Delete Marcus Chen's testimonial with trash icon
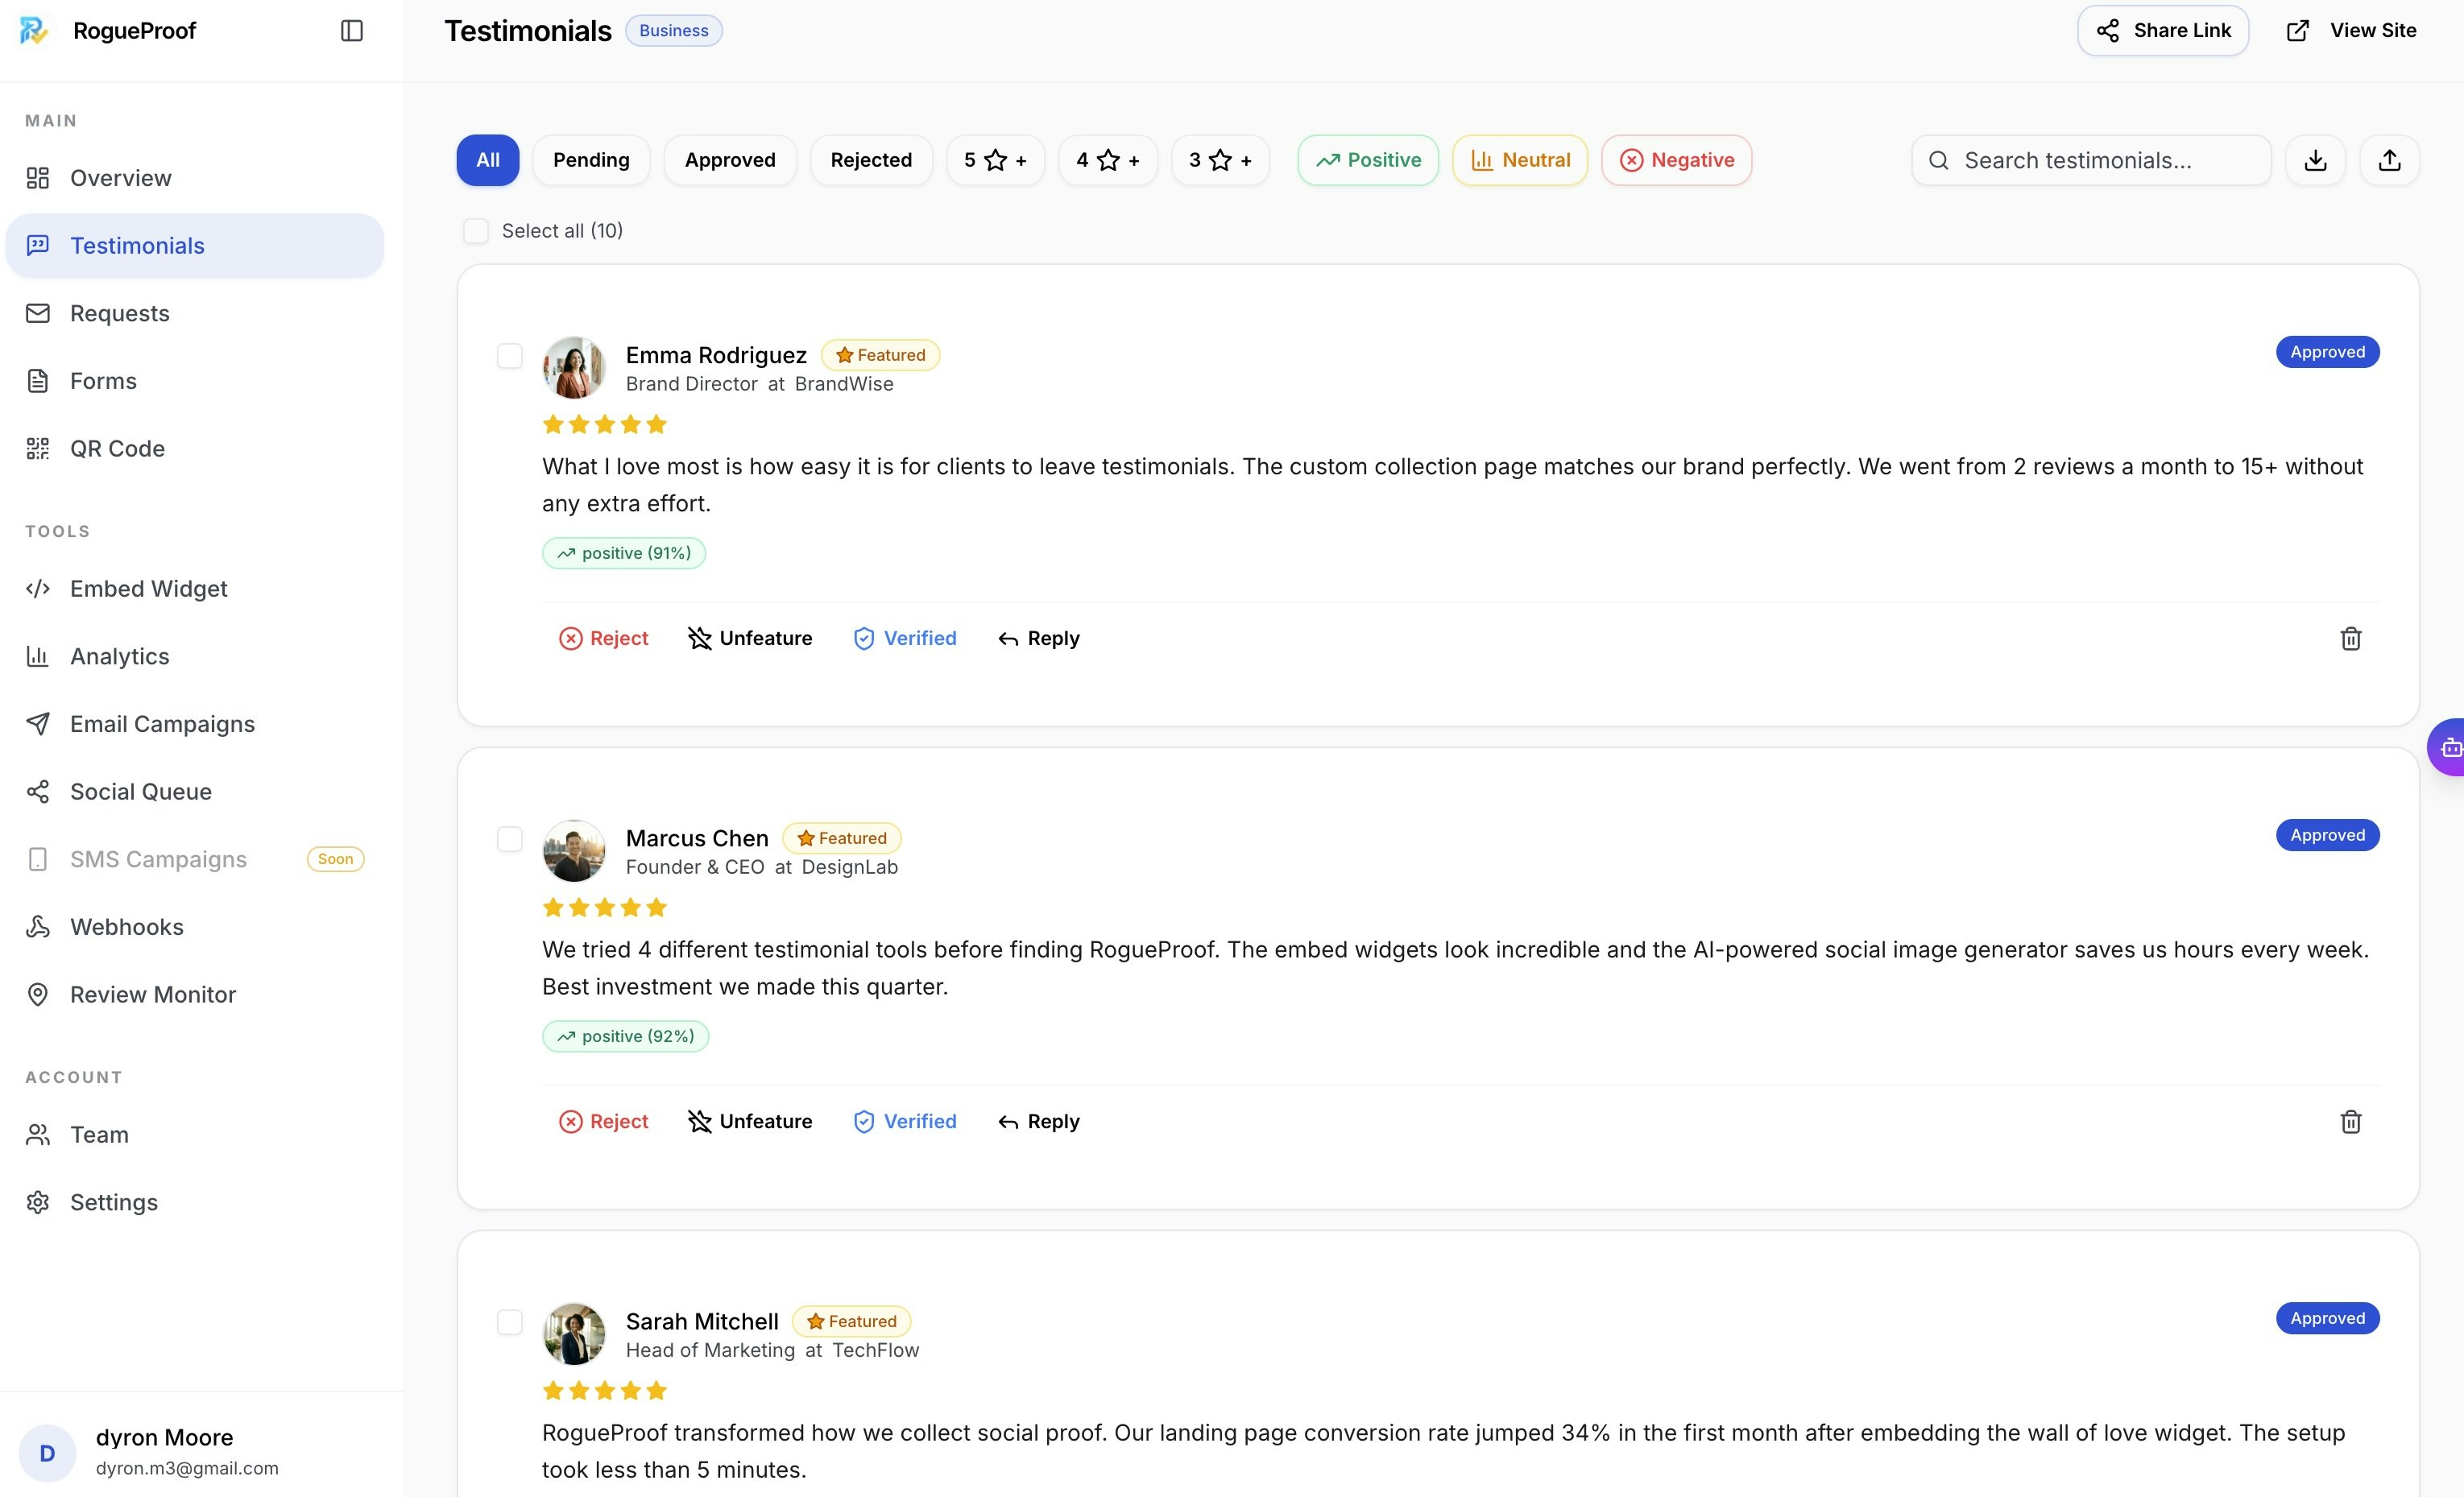The height and width of the screenshot is (1497, 2464). pyautogui.click(x=2351, y=1121)
